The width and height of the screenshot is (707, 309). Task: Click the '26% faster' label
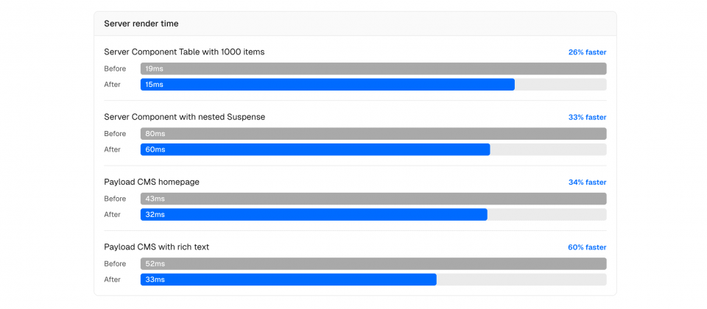click(587, 52)
